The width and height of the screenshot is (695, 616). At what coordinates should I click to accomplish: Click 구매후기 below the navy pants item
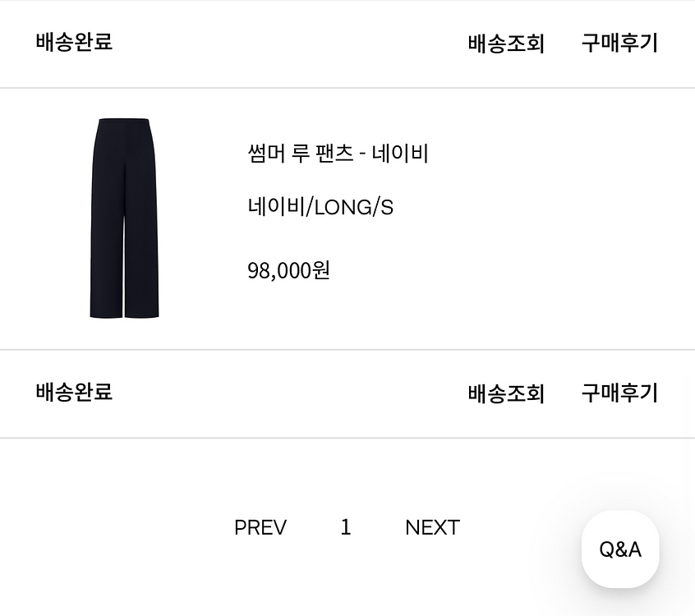[x=619, y=393]
